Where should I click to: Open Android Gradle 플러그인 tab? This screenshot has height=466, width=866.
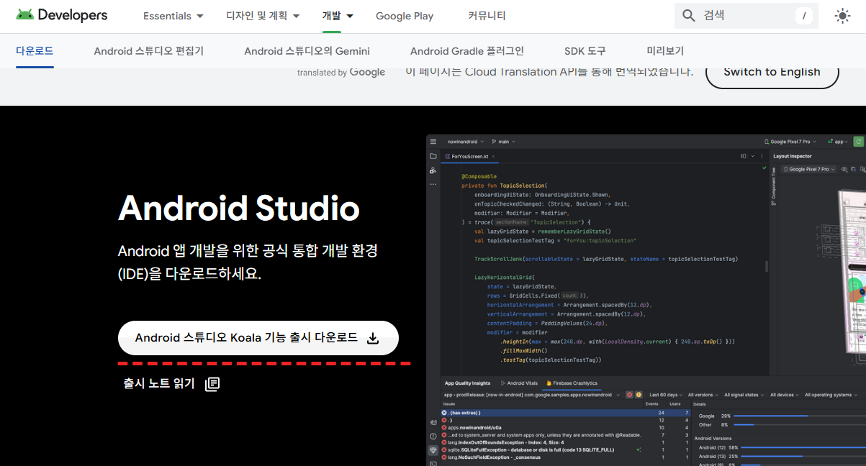(x=467, y=51)
